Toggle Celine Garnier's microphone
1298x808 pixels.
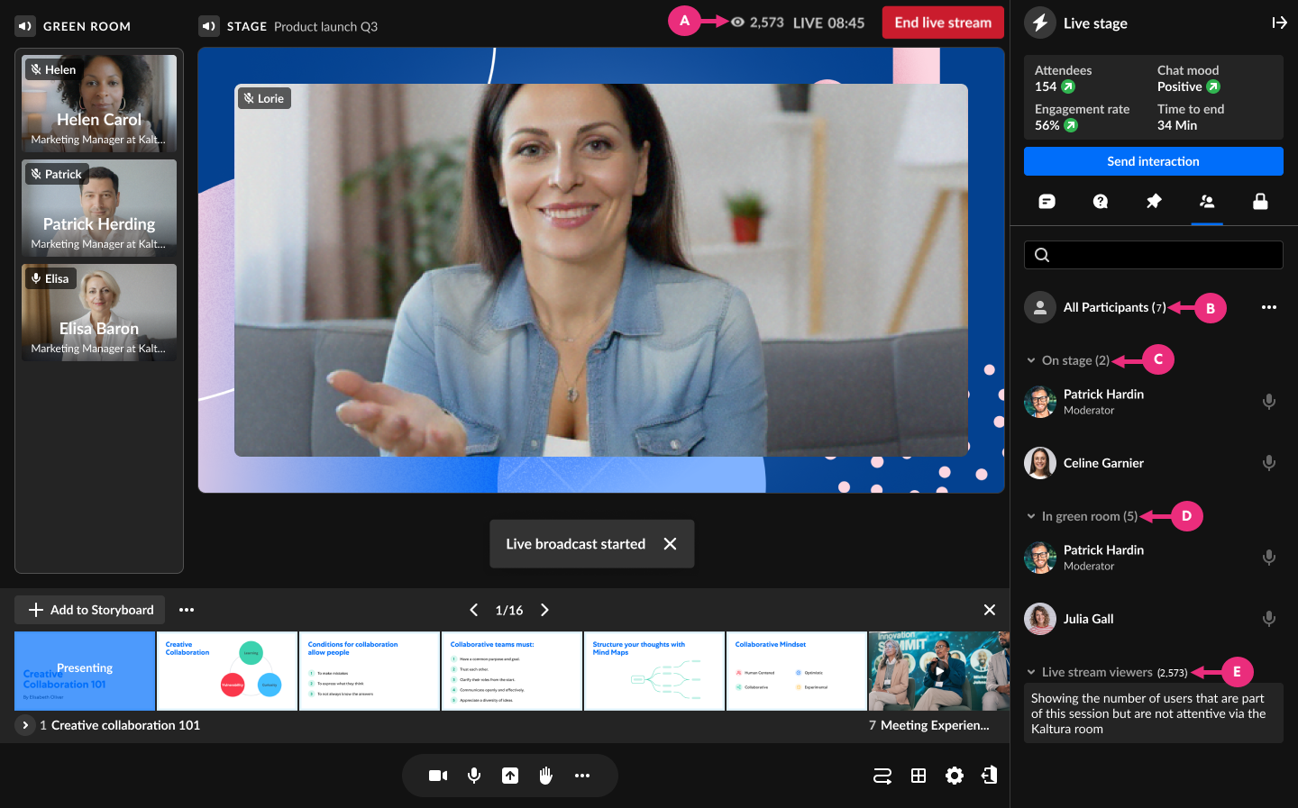1269,463
